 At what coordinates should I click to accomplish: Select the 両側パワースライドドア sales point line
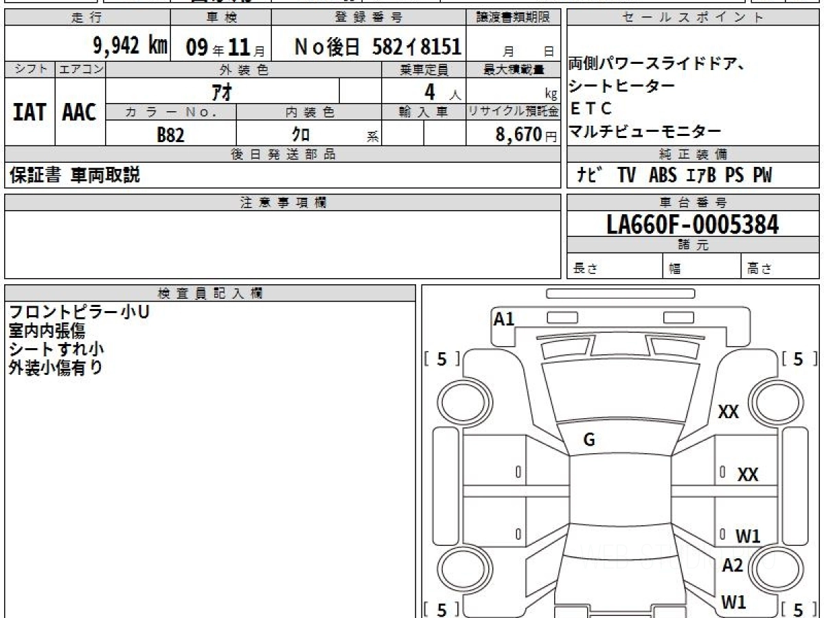pyautogui.click(x=656, y=65)
